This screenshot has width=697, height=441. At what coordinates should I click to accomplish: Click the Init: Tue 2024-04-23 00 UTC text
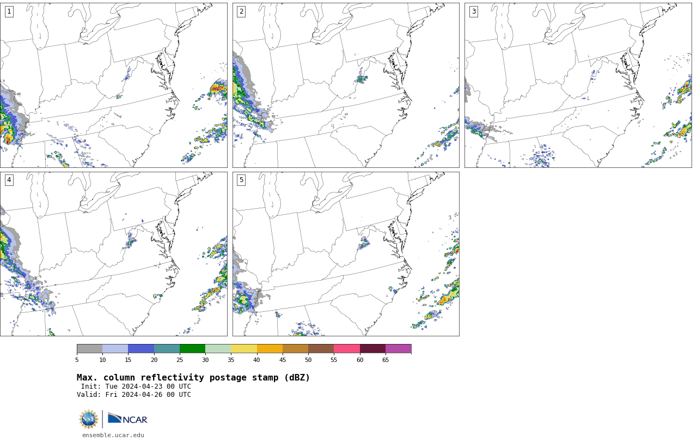(136, 386)
